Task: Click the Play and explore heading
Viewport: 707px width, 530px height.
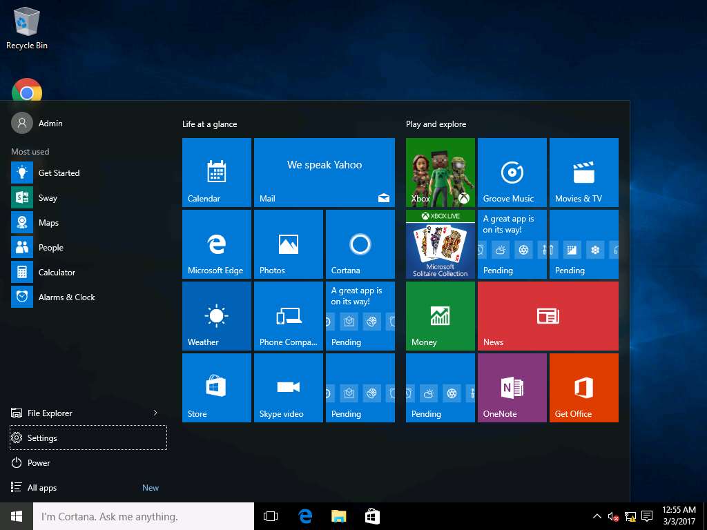Action: tap(436, 124)
